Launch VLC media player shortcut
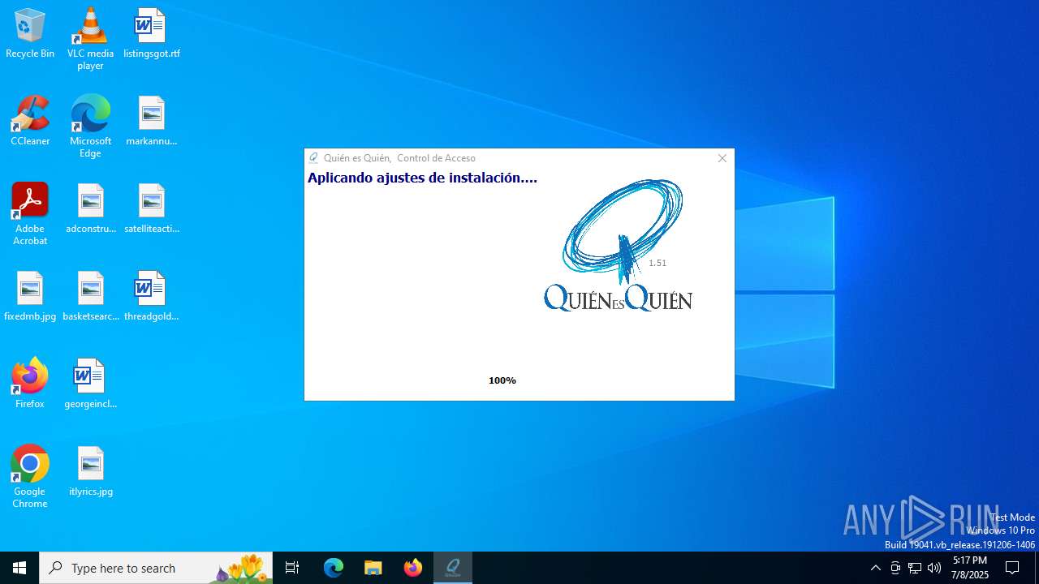The image size is (1039, 584). [90, 39]
